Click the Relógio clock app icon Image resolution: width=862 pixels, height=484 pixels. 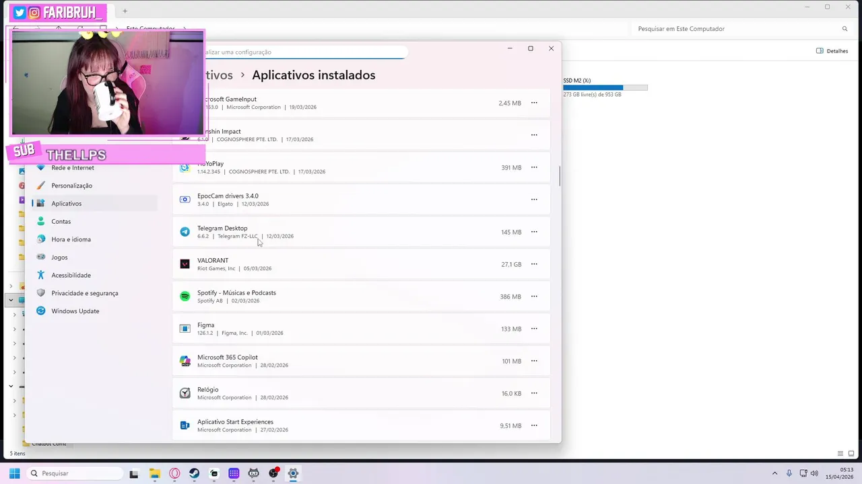(185, 393)
